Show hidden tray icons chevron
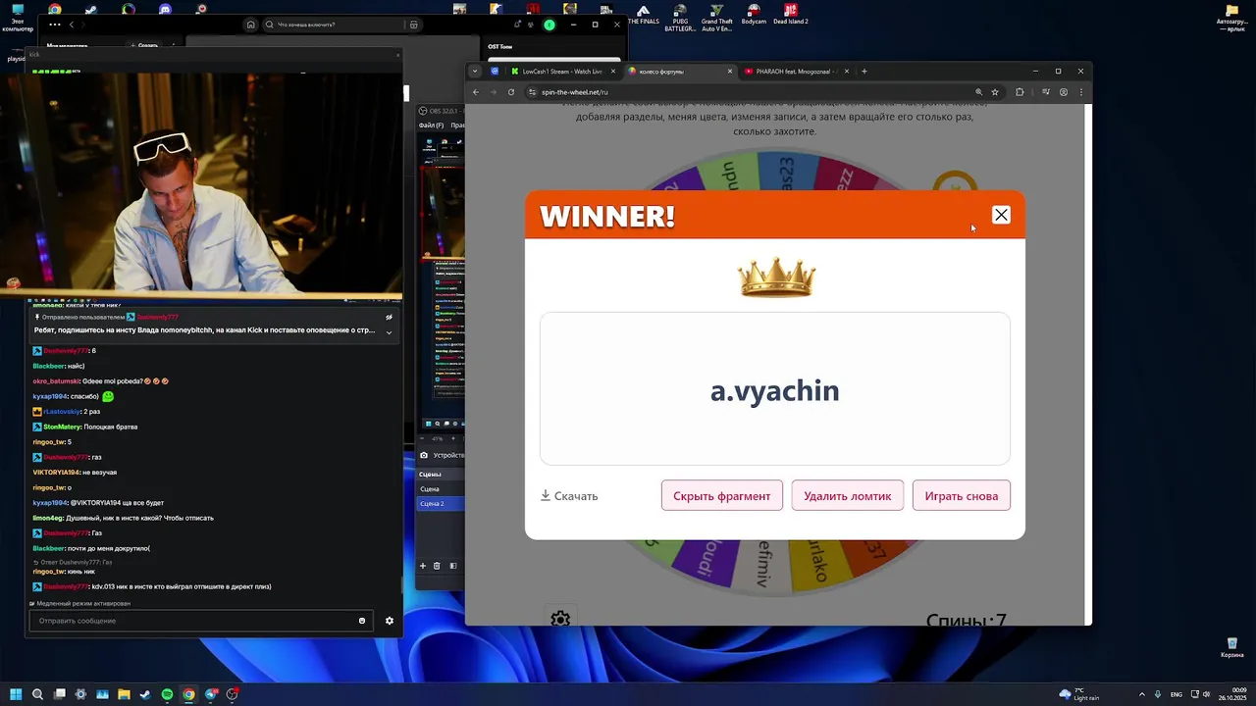 coord(1141,694)
